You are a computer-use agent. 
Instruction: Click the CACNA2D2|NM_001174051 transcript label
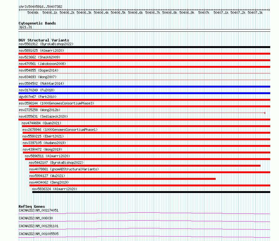[39, 210]
